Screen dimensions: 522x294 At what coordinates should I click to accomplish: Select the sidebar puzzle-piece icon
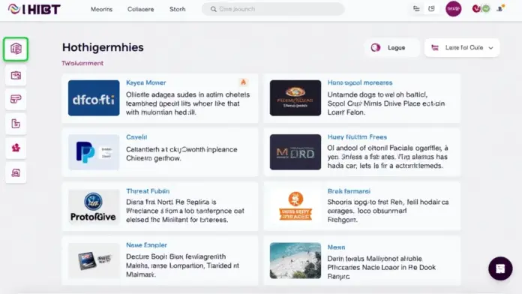[x=16, y=148]
